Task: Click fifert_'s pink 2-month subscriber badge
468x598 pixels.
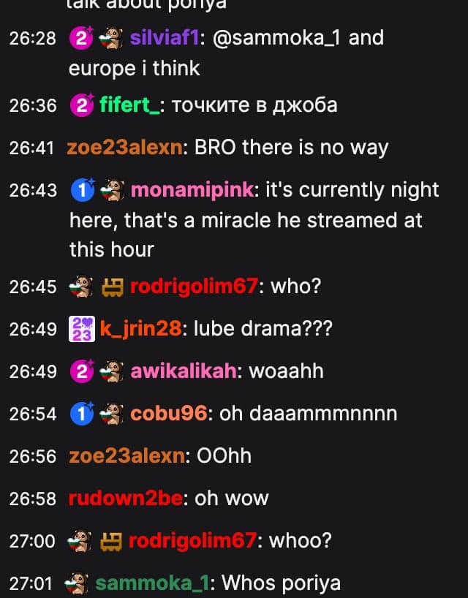Action: (x=82, y=105)
